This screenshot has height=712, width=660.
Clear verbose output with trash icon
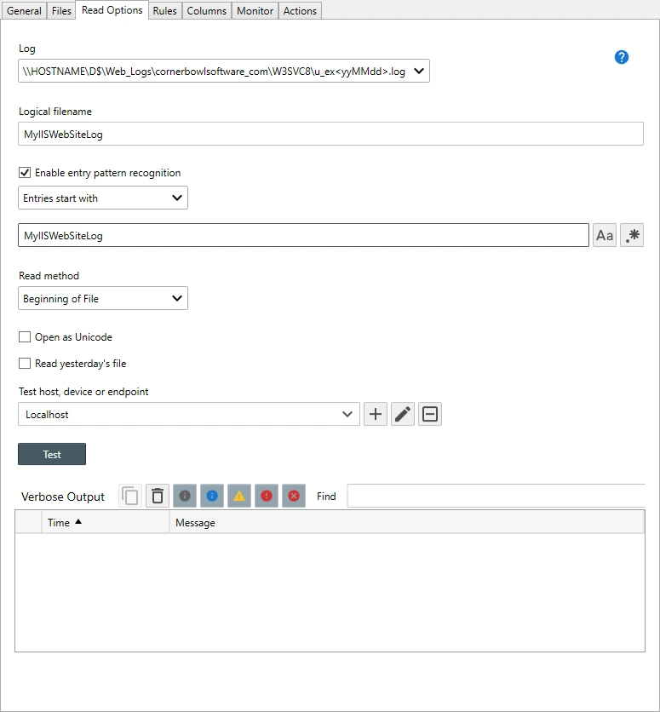click(158, 496)
